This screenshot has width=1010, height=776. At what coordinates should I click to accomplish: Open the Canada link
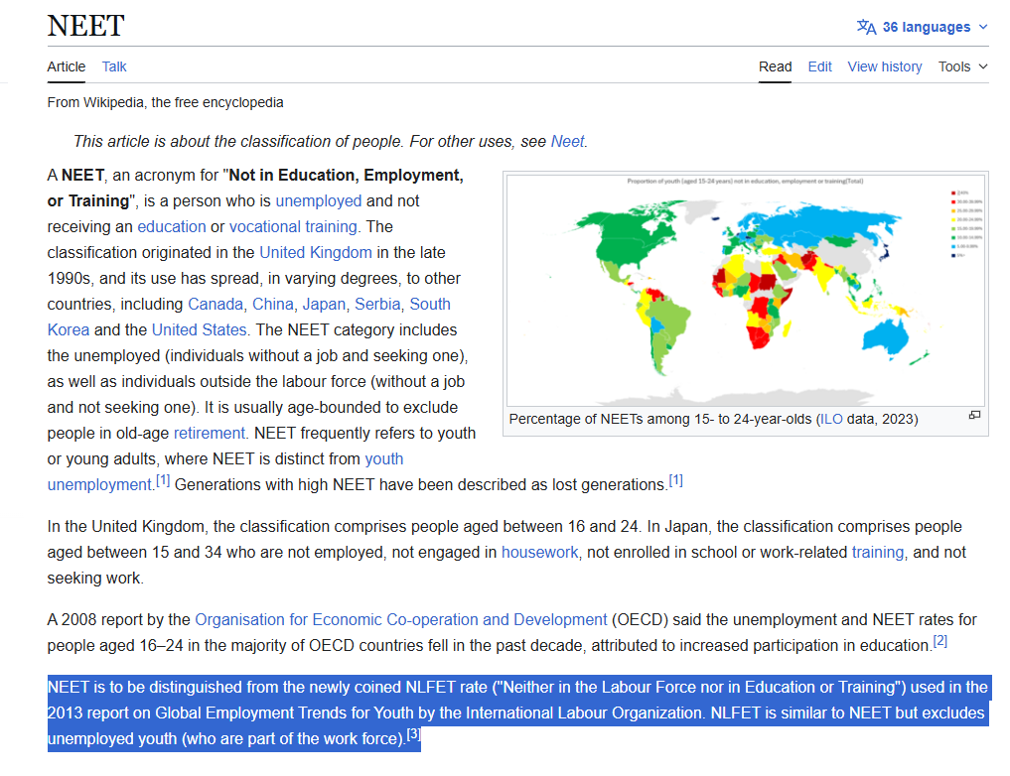pos(216,305)
